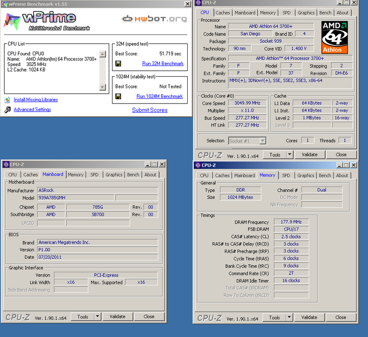Click Tools button in Mainboard window

click(83, 317)
